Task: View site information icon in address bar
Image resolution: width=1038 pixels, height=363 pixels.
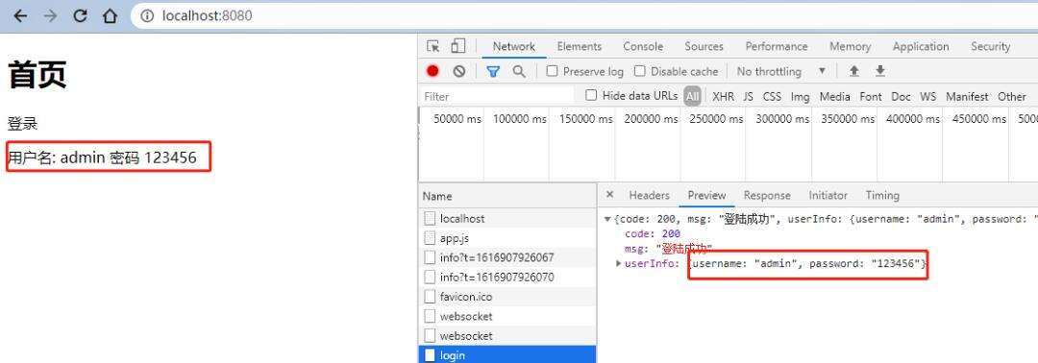Action: (x=148, y=16)
